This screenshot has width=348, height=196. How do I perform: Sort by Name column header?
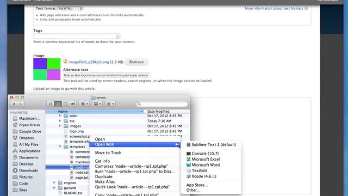pos(95,111)
